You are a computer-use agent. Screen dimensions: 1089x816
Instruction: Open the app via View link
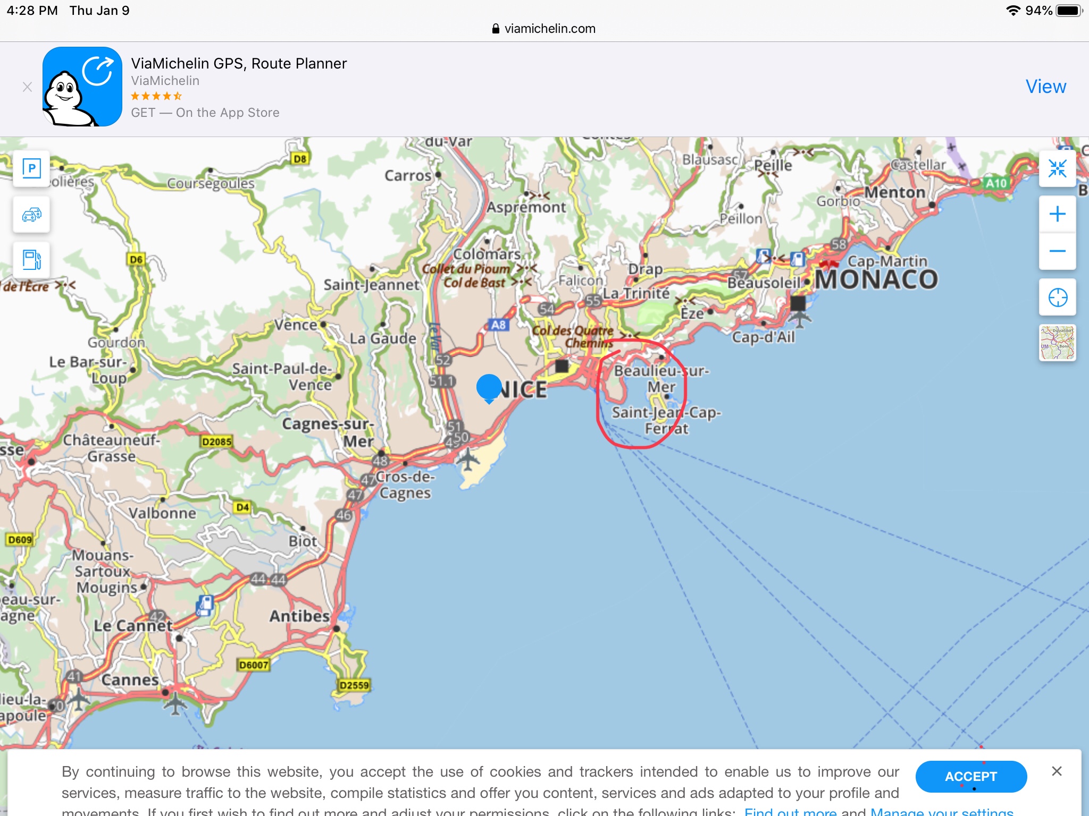coord(1045,87)
